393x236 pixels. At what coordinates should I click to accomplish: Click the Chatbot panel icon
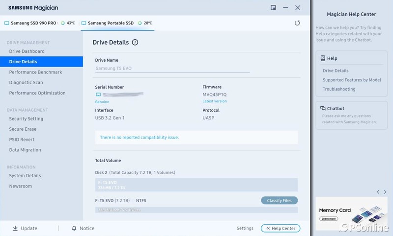point(323,109)
